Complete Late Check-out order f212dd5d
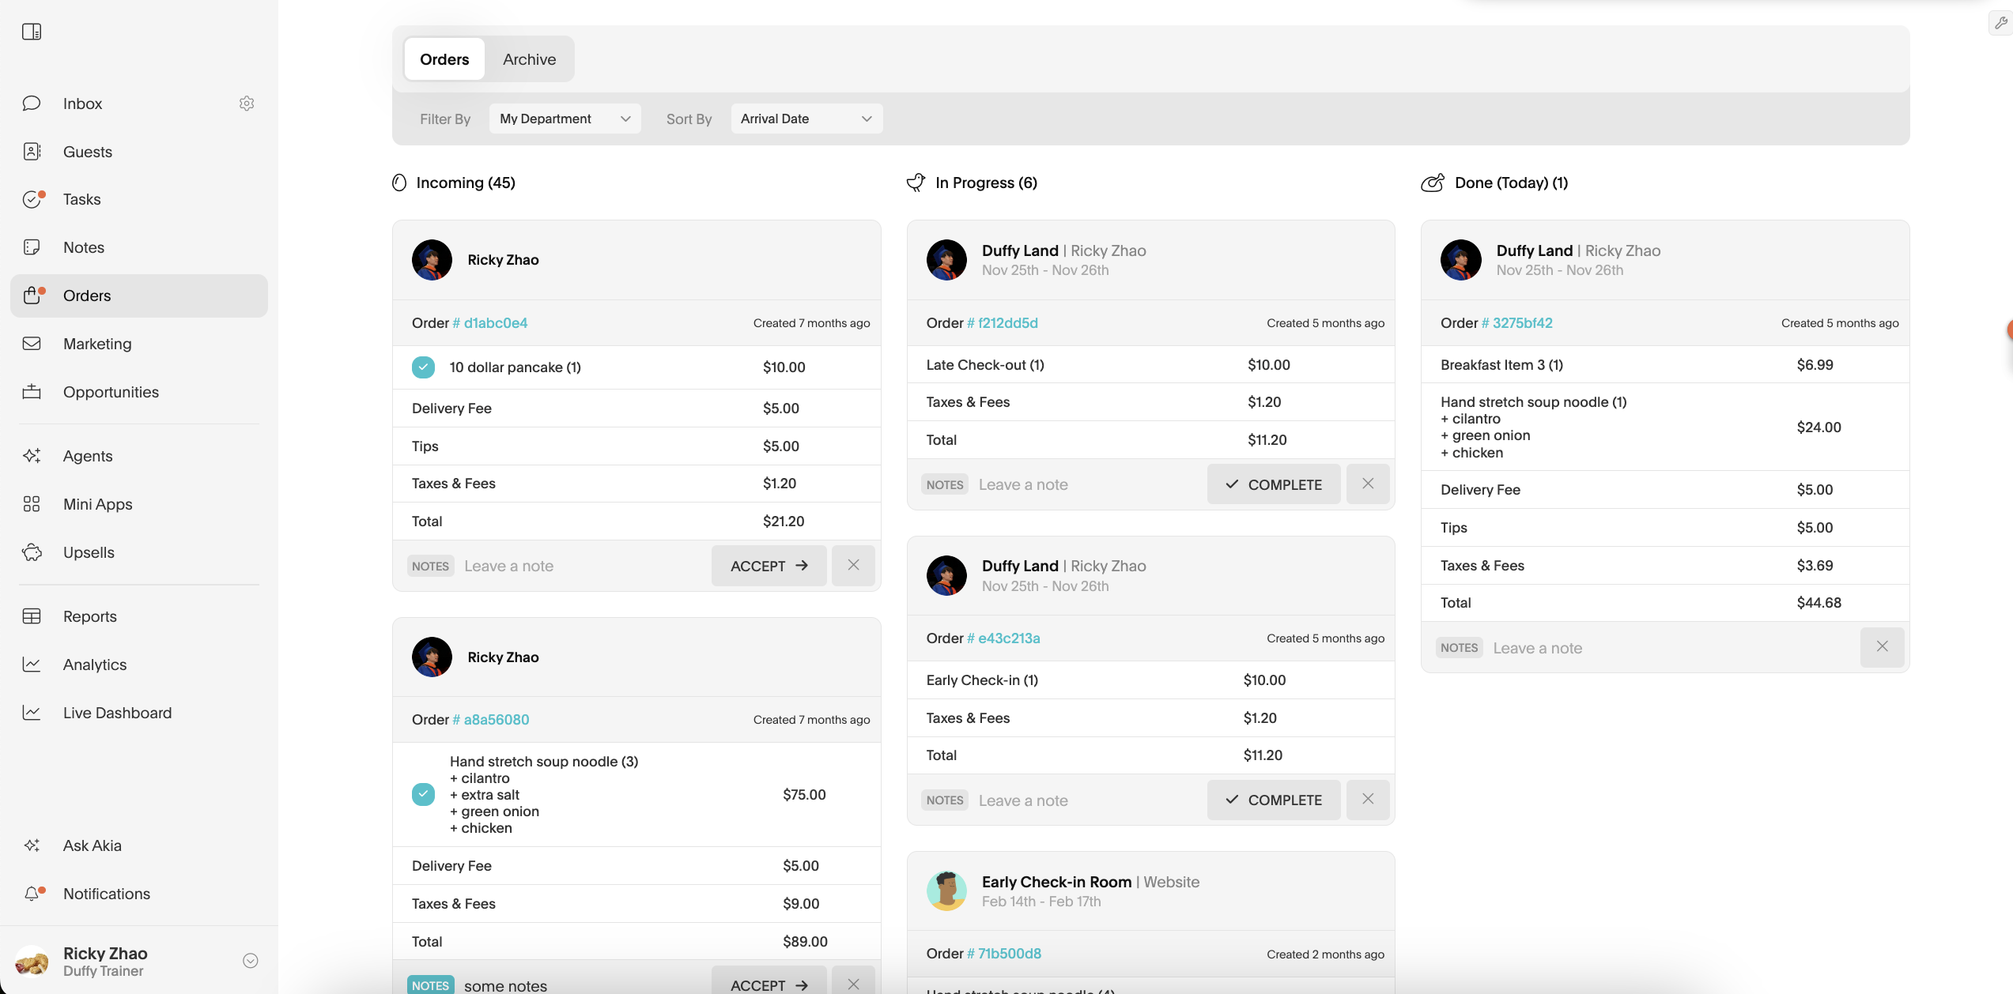Image resolution: width=2013 pixels, height=994 pixels. click(1273, 484)
